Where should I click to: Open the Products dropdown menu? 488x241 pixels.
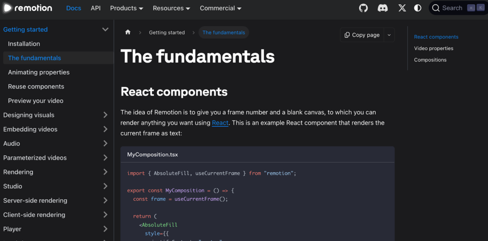126,8
